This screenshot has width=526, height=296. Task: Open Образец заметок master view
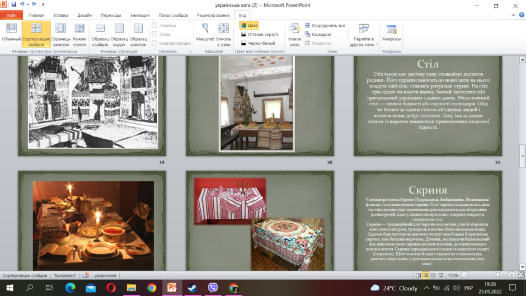pyautogui.click(x=138, y=34)
